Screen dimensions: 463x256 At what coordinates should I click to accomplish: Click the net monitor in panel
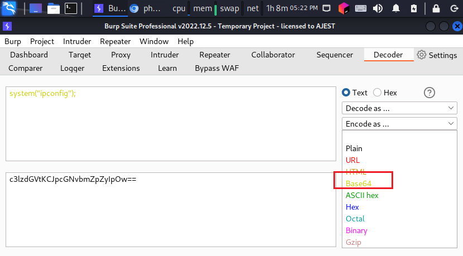coord(254,8)
